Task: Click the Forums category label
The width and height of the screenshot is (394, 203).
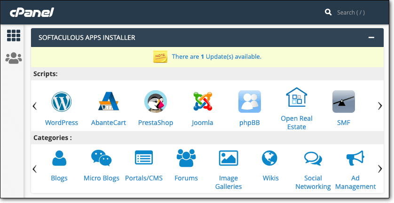Action: (x=186, y=178)
